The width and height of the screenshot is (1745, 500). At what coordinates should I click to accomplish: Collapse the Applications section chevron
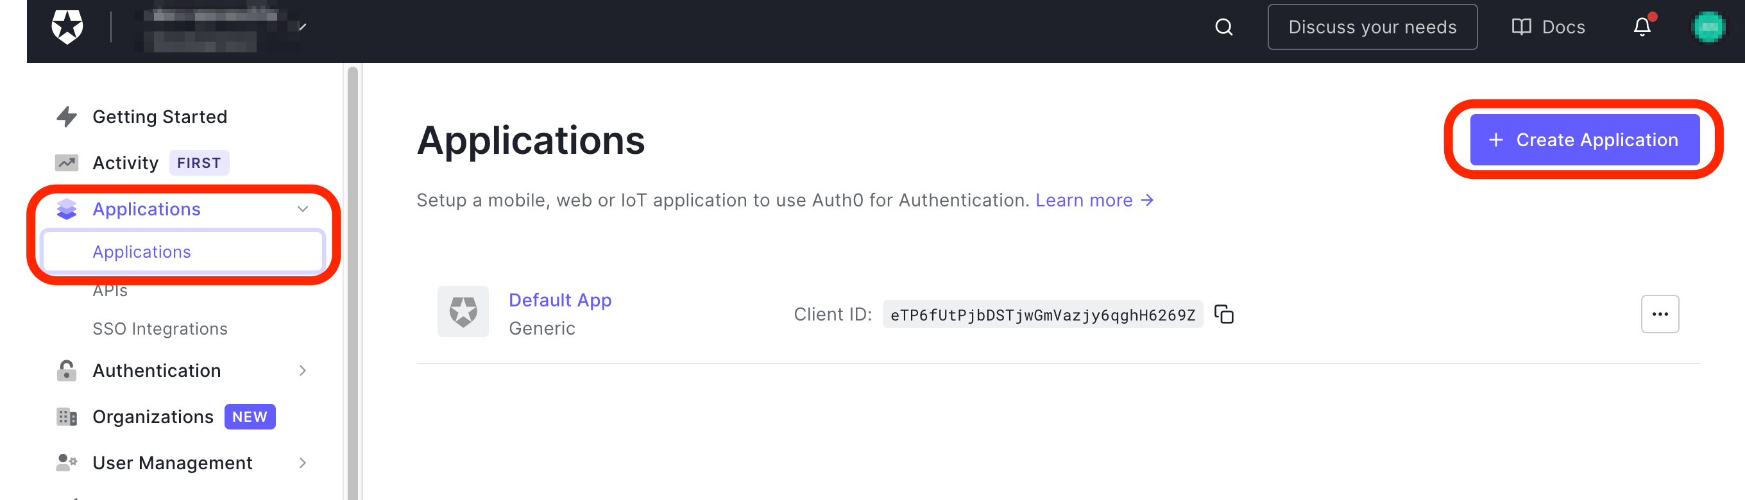[x=302, y=209]
